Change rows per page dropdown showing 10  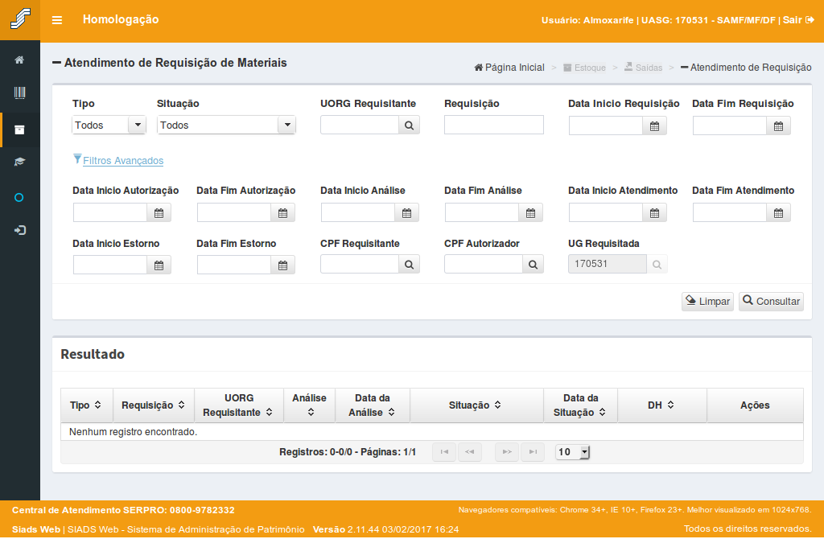coord(573,452)
